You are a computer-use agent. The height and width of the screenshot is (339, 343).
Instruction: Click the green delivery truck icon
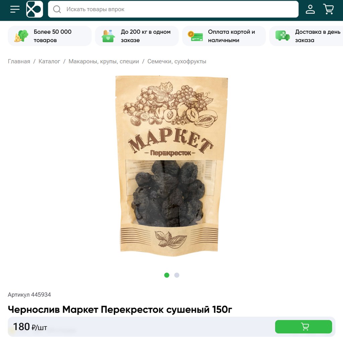(x=282, y=36)
